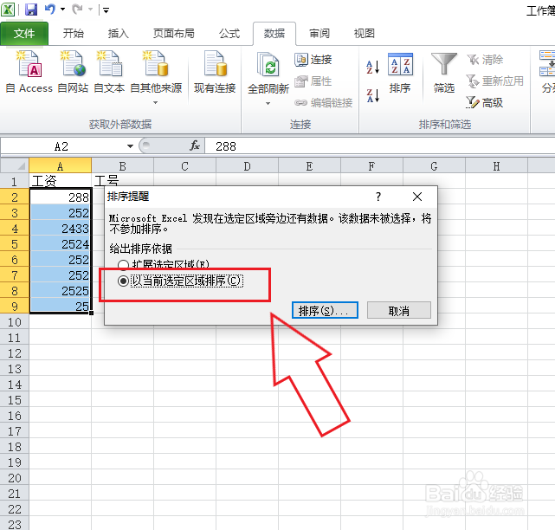This screenshot has width=555, height=530.
Task: Select row 1 header
Action: pos(15,182)
